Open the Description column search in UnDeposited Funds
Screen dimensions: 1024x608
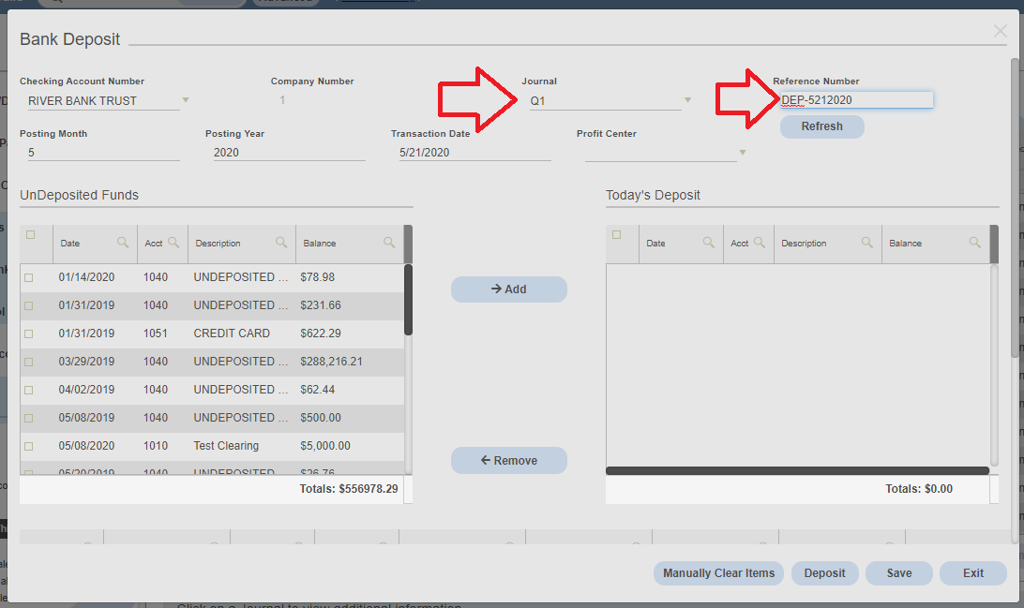click(x=282, y=243)
